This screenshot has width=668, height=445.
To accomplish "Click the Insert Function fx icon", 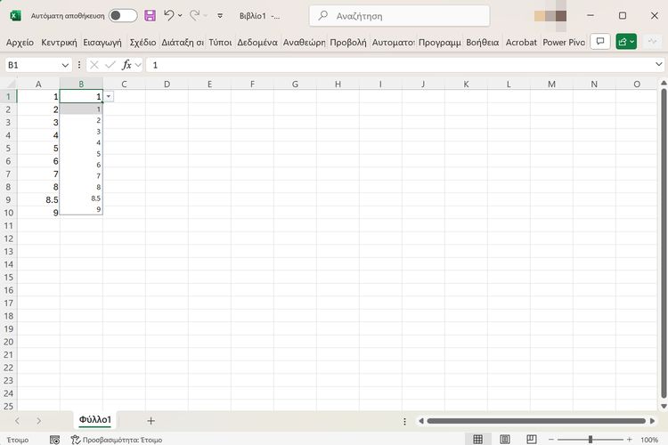I will click(x=126, y=65).
